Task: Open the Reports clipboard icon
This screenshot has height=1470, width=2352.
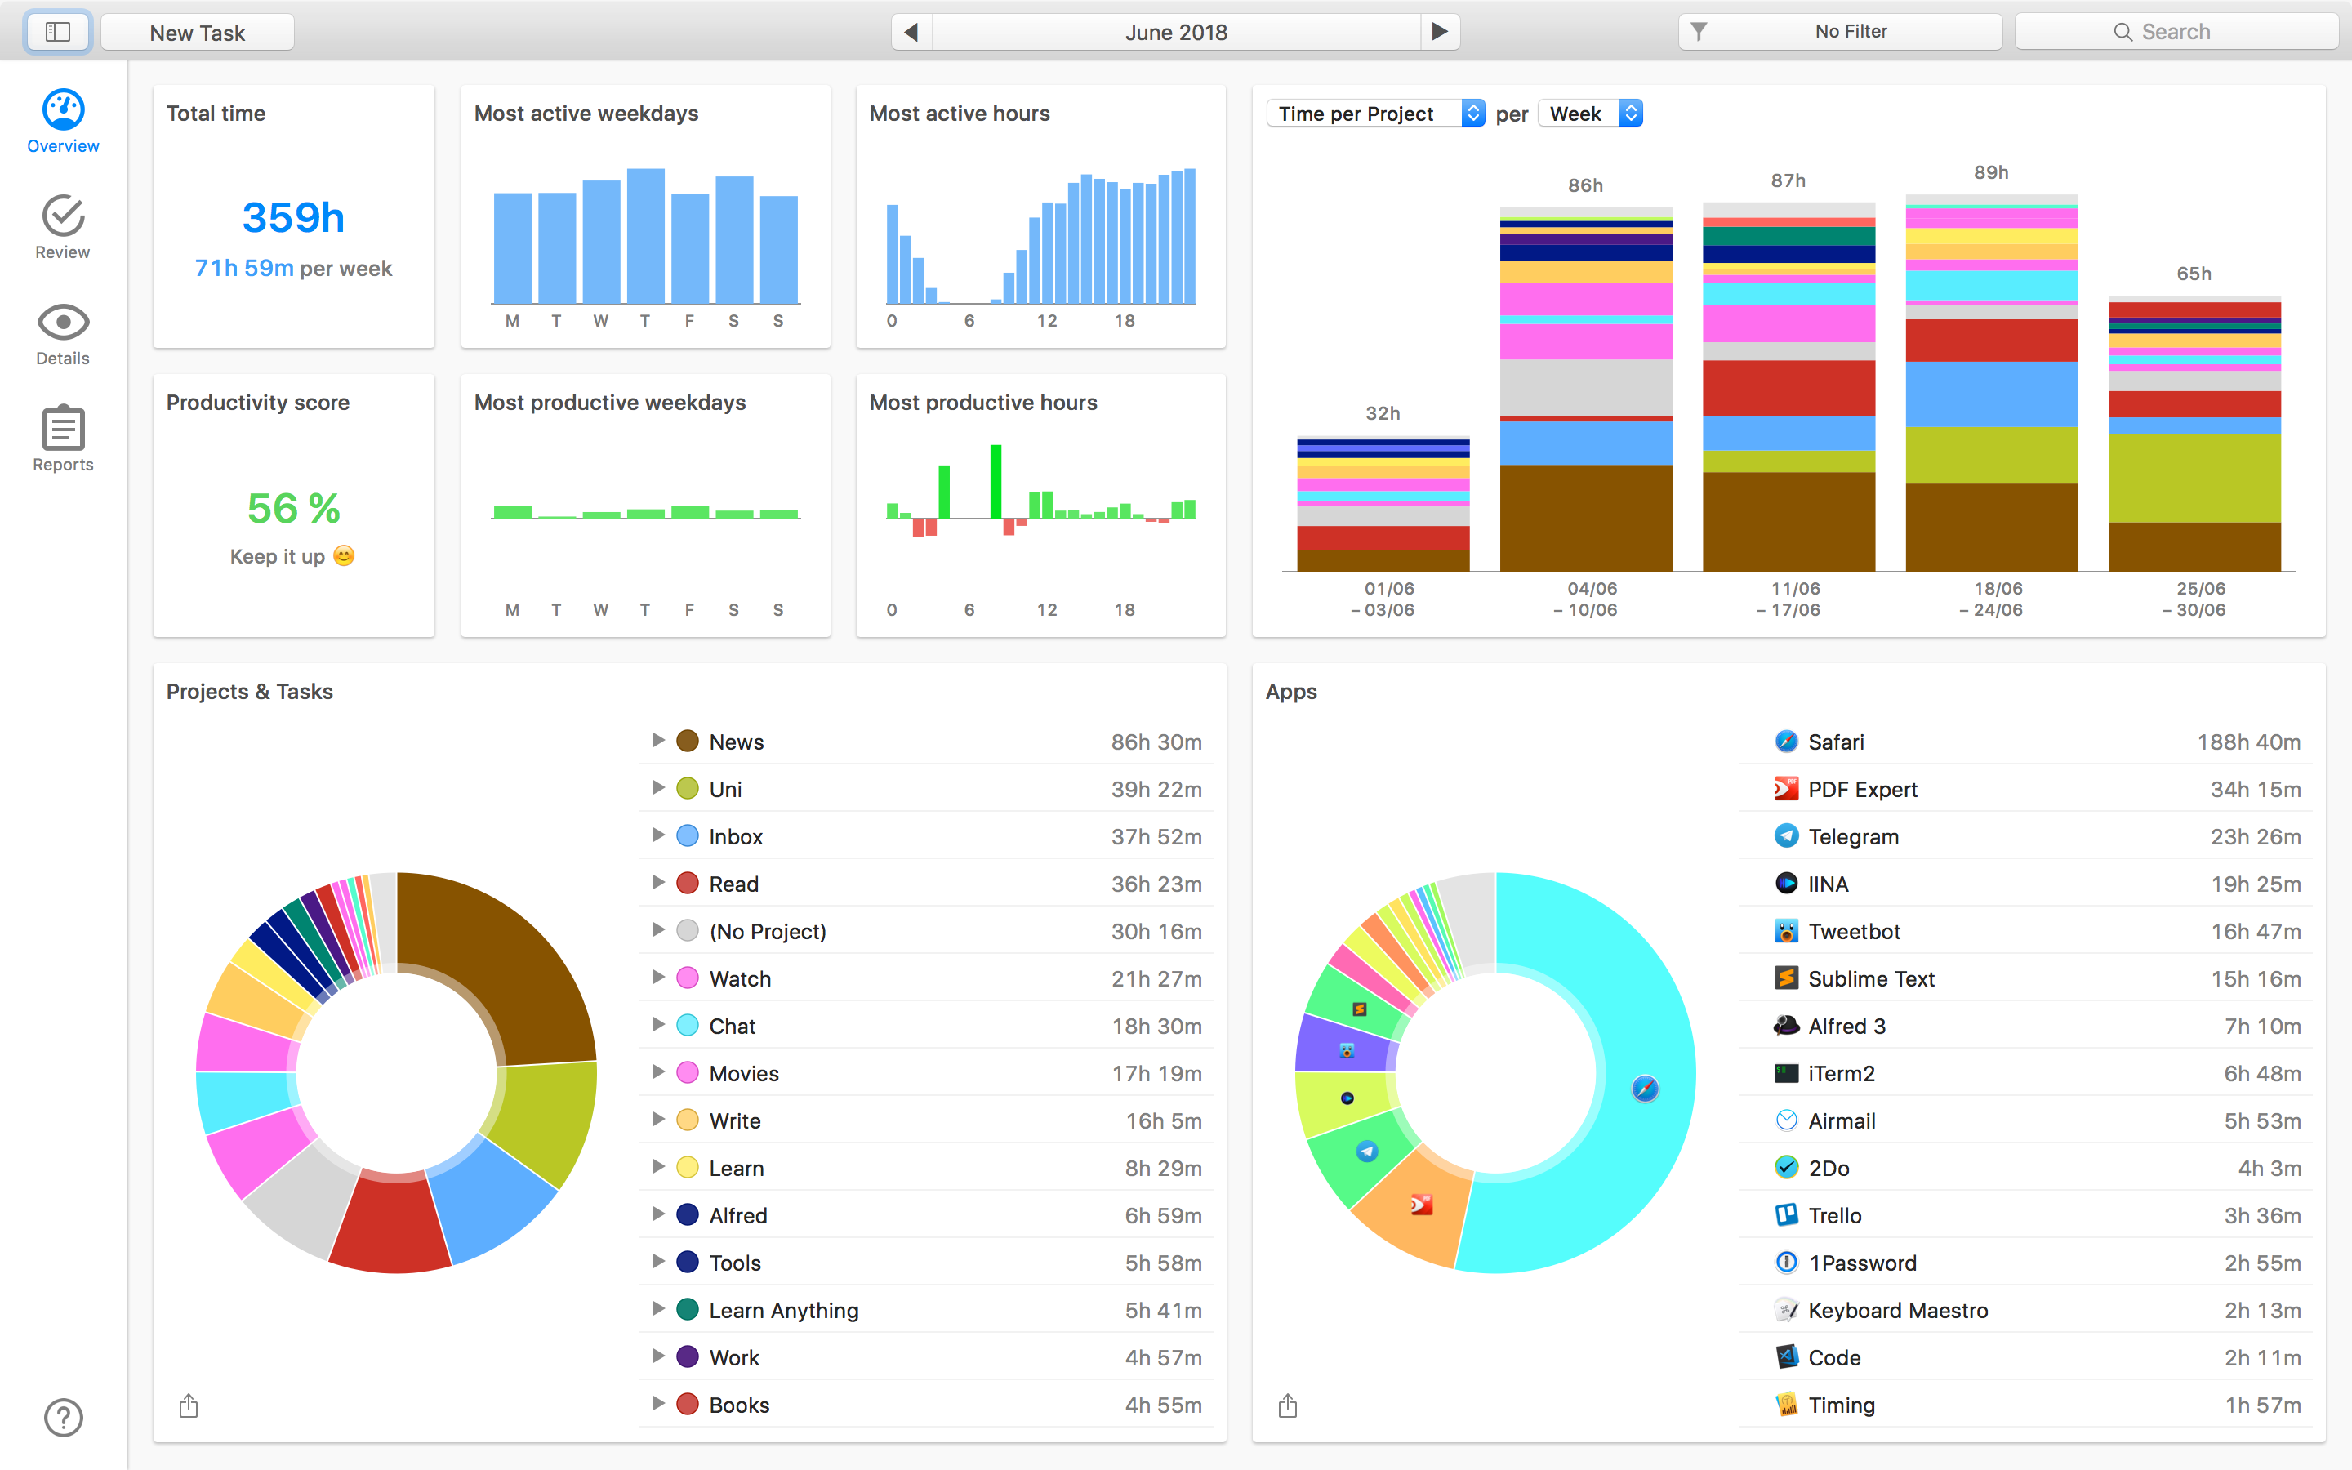Action: 63,428
